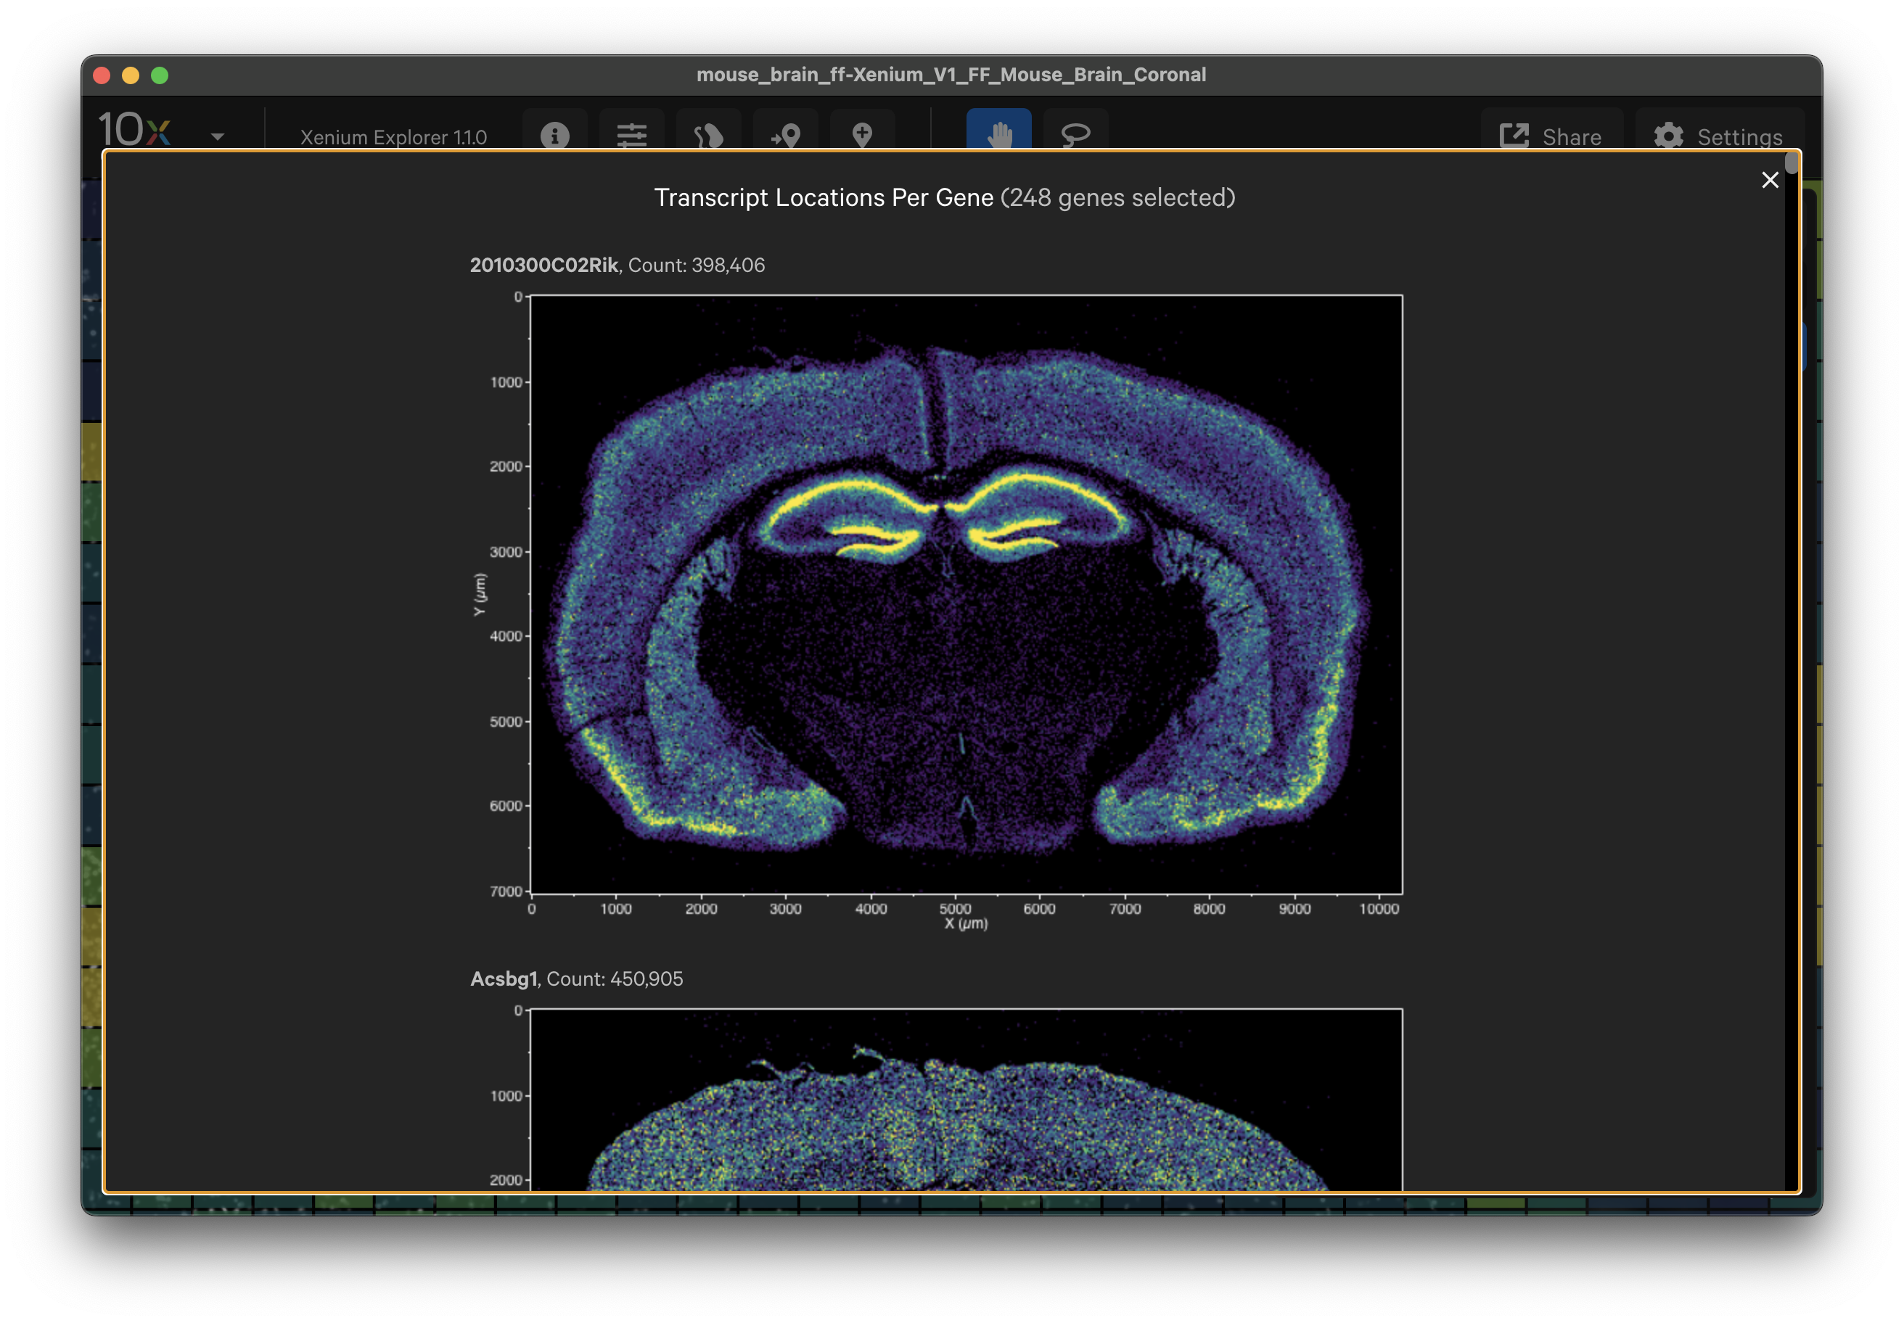Click the macOS yellow minimize button
This screenshot has height=1323, width=1904.
pos(130,75)
